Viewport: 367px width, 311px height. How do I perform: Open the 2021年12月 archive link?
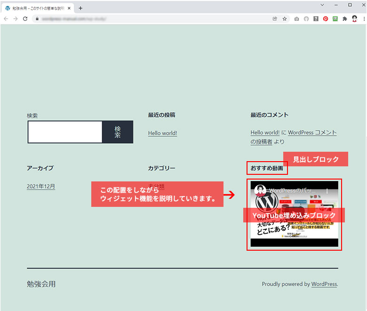click(x=41, y=186)
